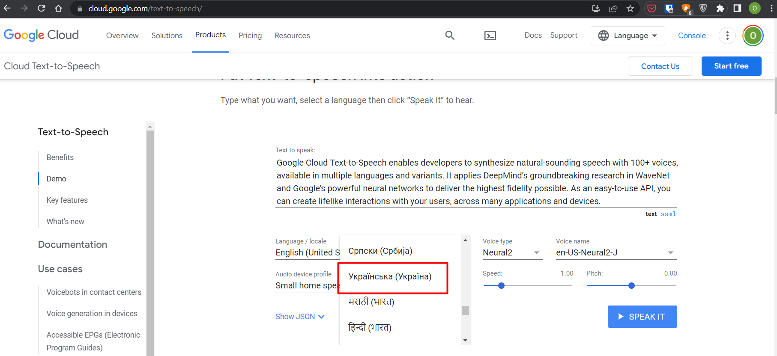Open the Language selector dropdown

click(x=628, y=36)
